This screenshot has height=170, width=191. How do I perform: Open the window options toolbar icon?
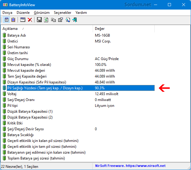coord(23,20)
